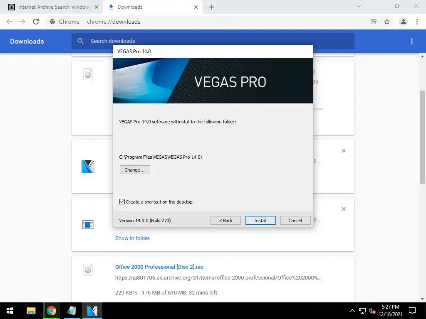
Task: Remove the download entry with Show in folder
Action: 343,209
